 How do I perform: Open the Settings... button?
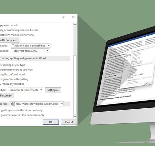53,90
